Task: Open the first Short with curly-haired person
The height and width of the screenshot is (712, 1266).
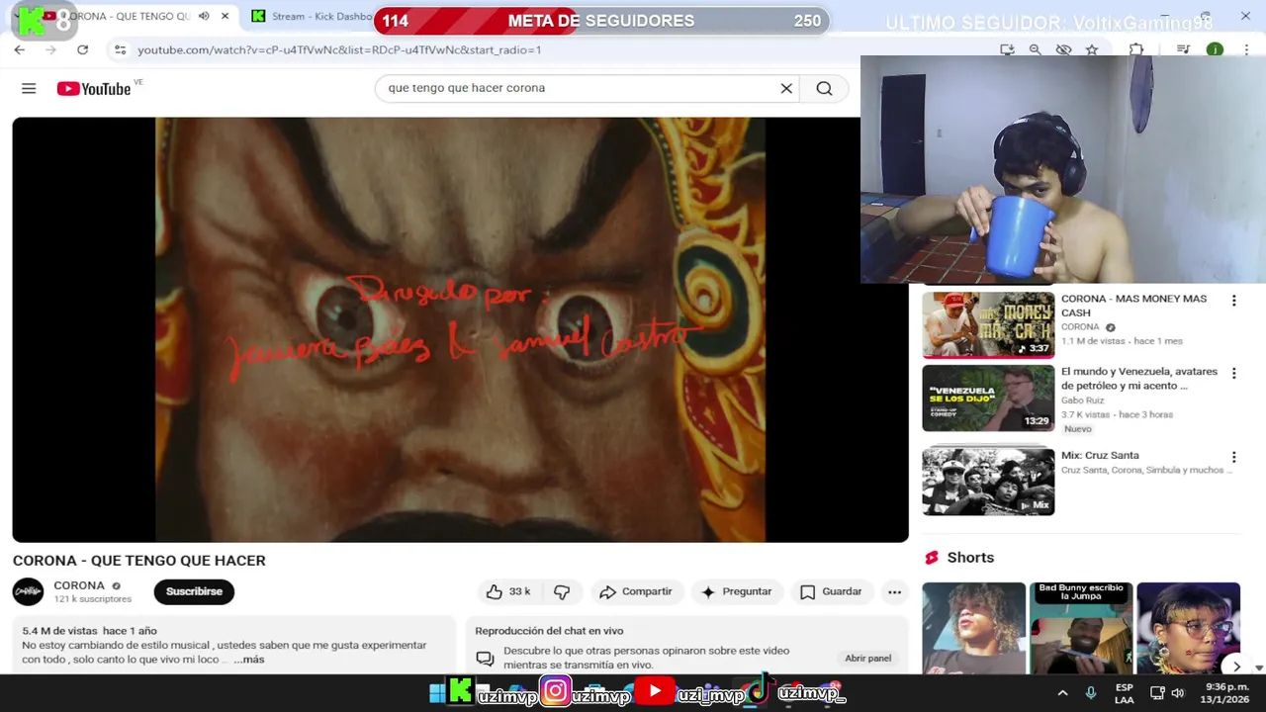Action: (973, 629)
